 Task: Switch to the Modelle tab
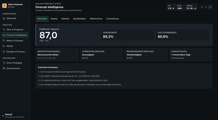click(65, 19)
